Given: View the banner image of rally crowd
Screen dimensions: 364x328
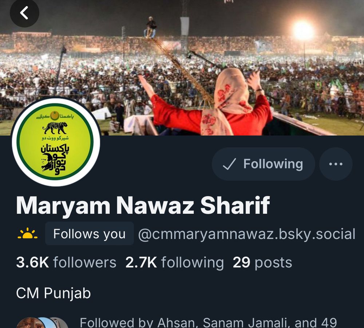Looking at the screenshot, I should 182,68.
